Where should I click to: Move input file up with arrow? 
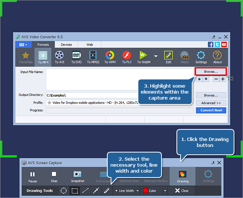pyautogui.click(x=199, y=79)
